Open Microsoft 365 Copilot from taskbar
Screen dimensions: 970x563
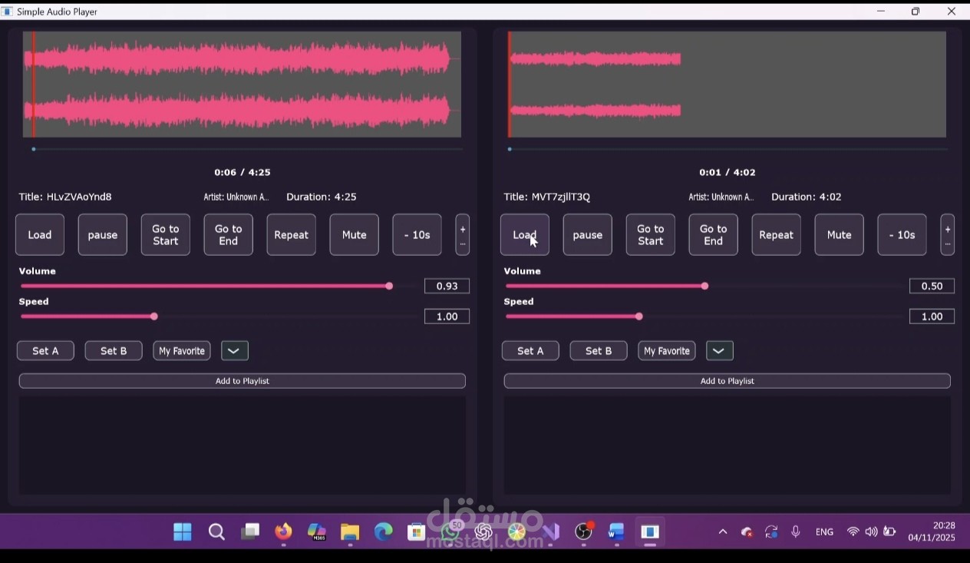click(317, 532)
